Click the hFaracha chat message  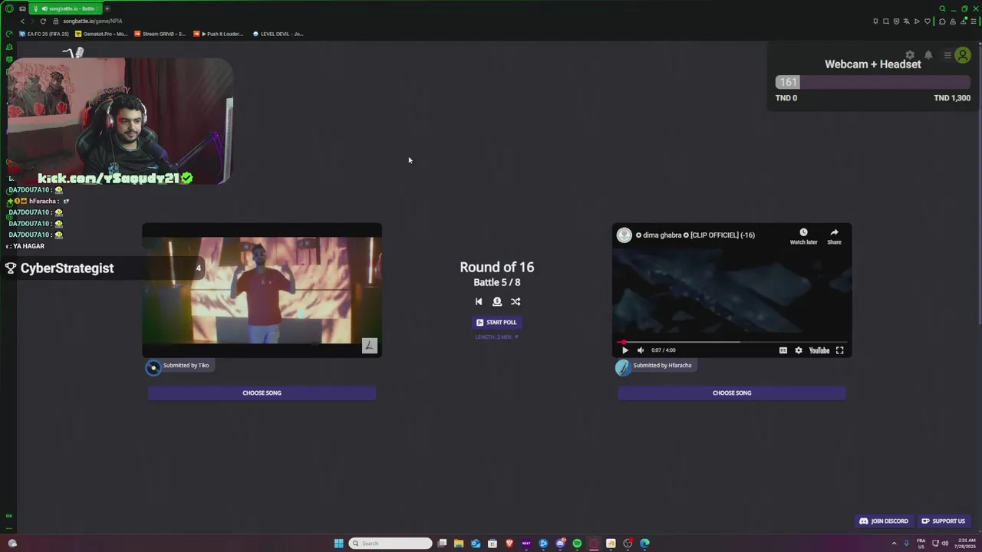click(x=39, y=201)
